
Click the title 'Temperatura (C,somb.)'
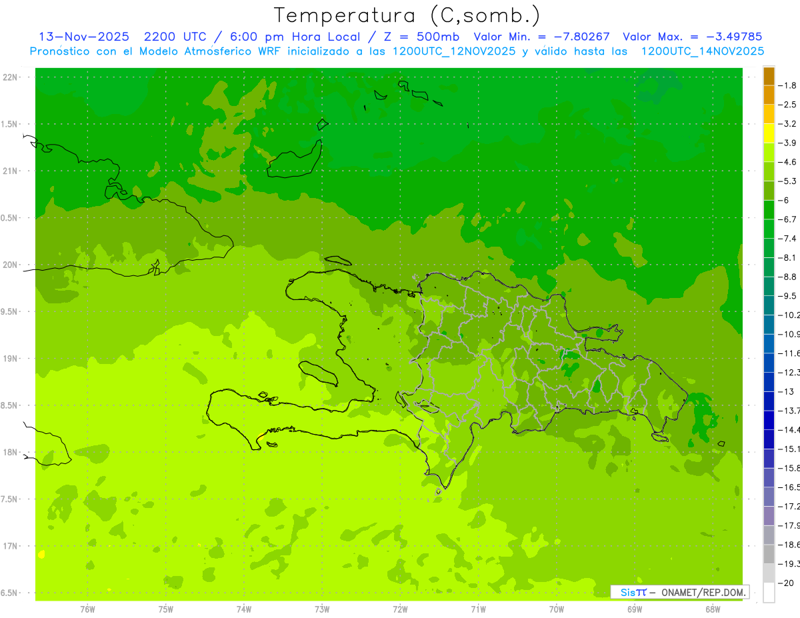(407, 15)
